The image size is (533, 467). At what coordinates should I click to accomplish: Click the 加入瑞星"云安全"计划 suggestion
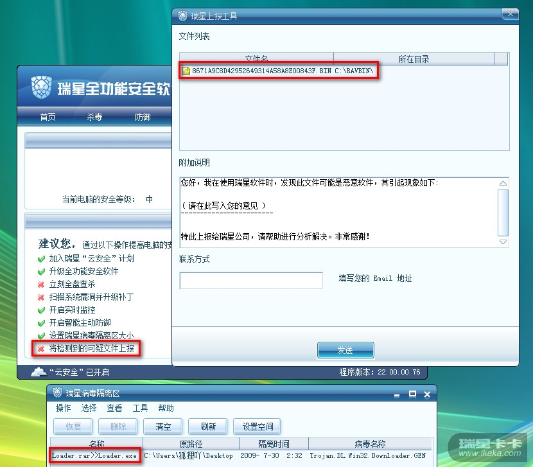91,259
